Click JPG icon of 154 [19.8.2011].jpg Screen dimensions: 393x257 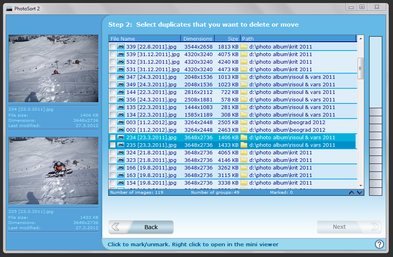[121, 183]
